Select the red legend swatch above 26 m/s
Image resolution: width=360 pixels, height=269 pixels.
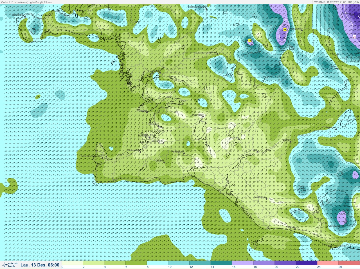pos(349,263)
